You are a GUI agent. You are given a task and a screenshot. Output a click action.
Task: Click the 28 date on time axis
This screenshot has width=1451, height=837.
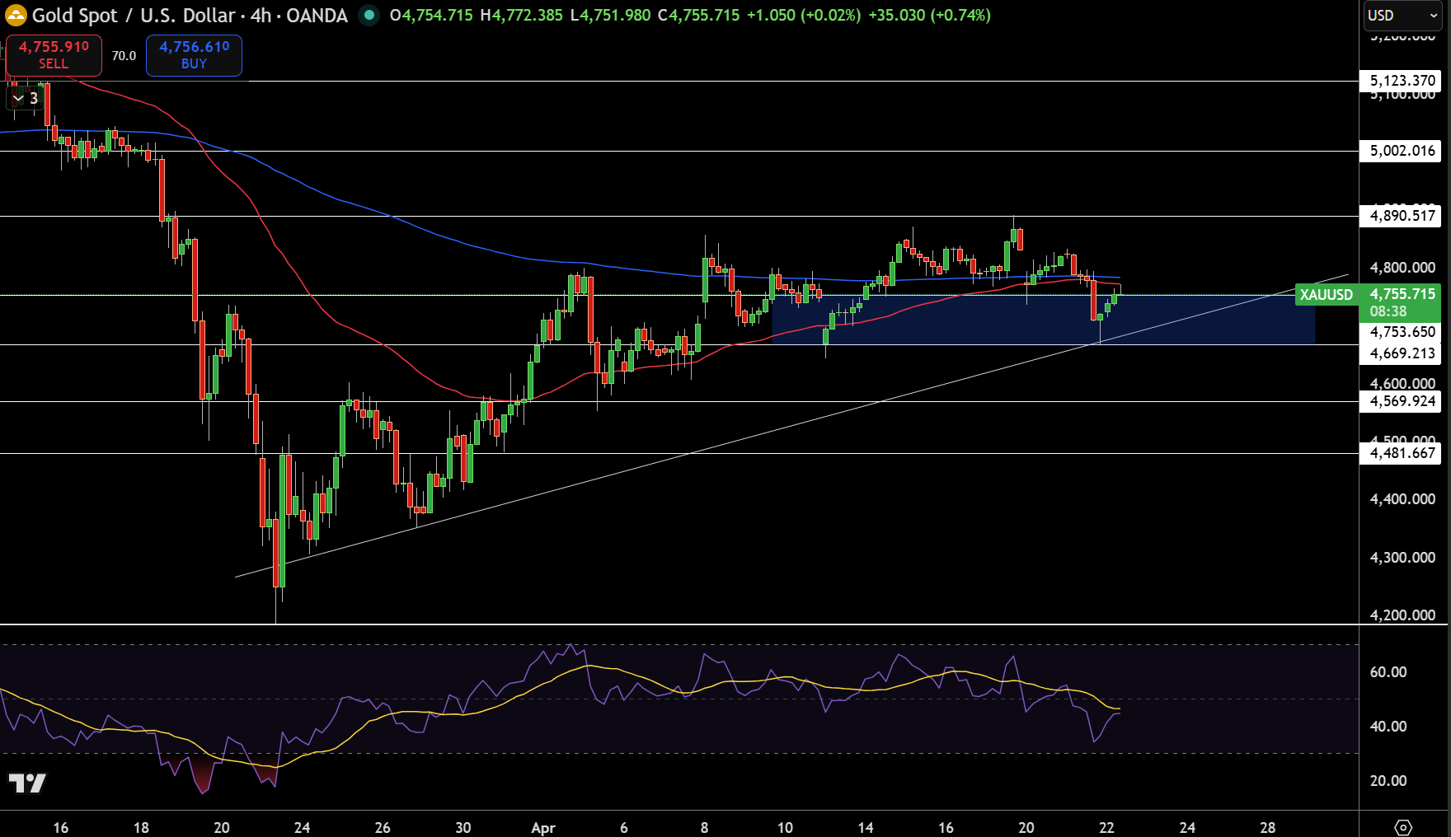pos(1268,828)
